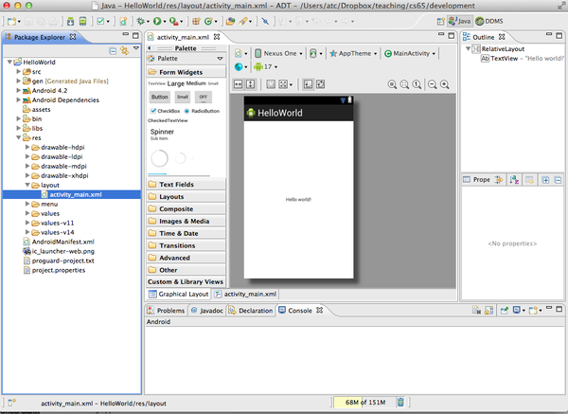Toggle fill height layout button
The height and width of the screenshot is (414, 568).
tap(250, 84)
